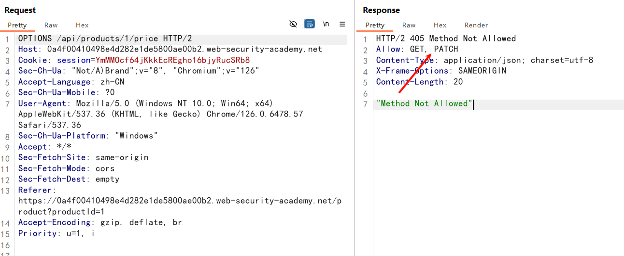Click the OPTIONS method in the request line
624x256 pixels.
pyautogui.click(x=35, y=38)
